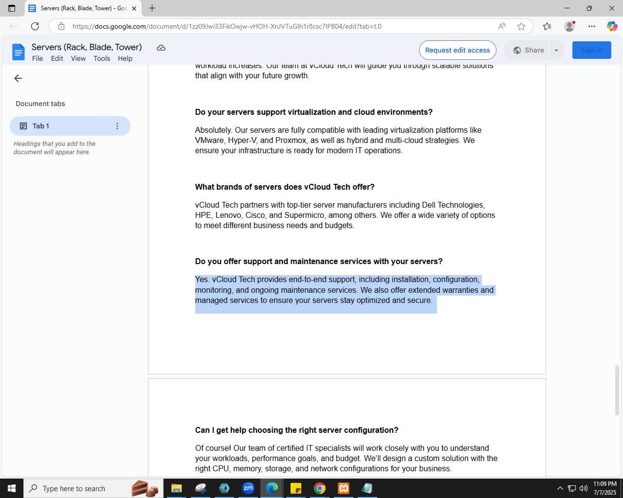Image resolution: width=623 pixels, height=498 pixels.
Task: Open File Explorer from taskbar
Action: tap(176, 488)
